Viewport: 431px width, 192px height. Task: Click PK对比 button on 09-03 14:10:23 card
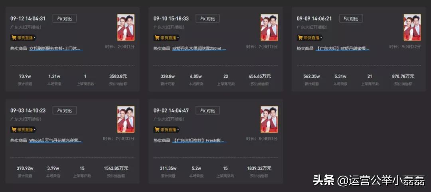click(64, 111)
